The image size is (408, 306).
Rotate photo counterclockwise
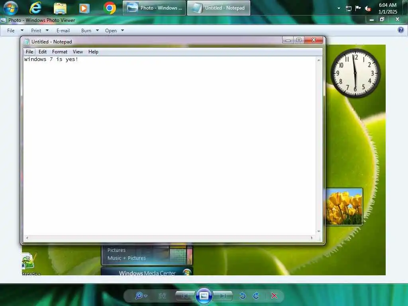[243, 296]
